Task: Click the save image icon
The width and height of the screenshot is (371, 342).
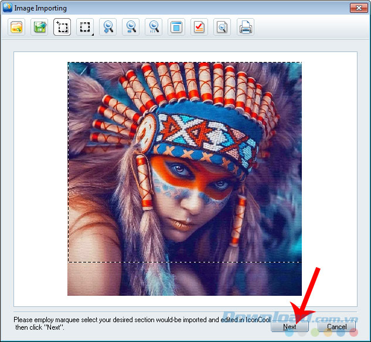Action: pos(39,27)
